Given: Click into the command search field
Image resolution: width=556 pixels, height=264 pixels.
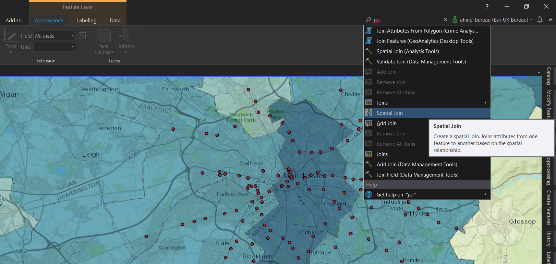Looking at the screenshot, I should (x=407, y=20).
